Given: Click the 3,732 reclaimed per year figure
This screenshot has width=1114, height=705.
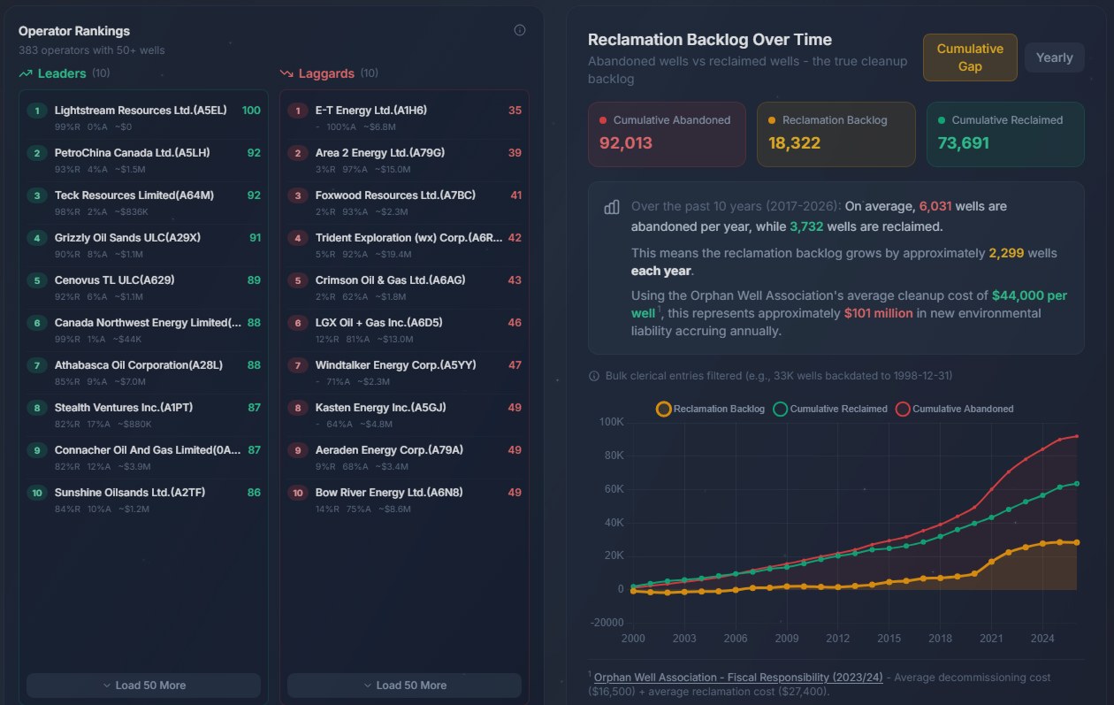Looking at the screenshot, I should pyautogui.click(x=806, y=226).
